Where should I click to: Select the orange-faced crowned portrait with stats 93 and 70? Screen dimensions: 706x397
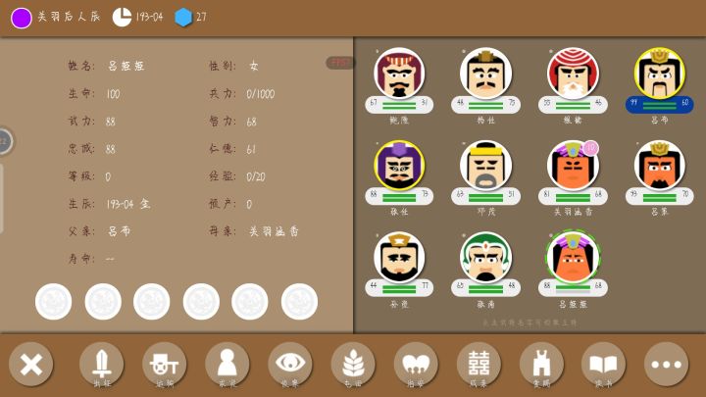660,166
